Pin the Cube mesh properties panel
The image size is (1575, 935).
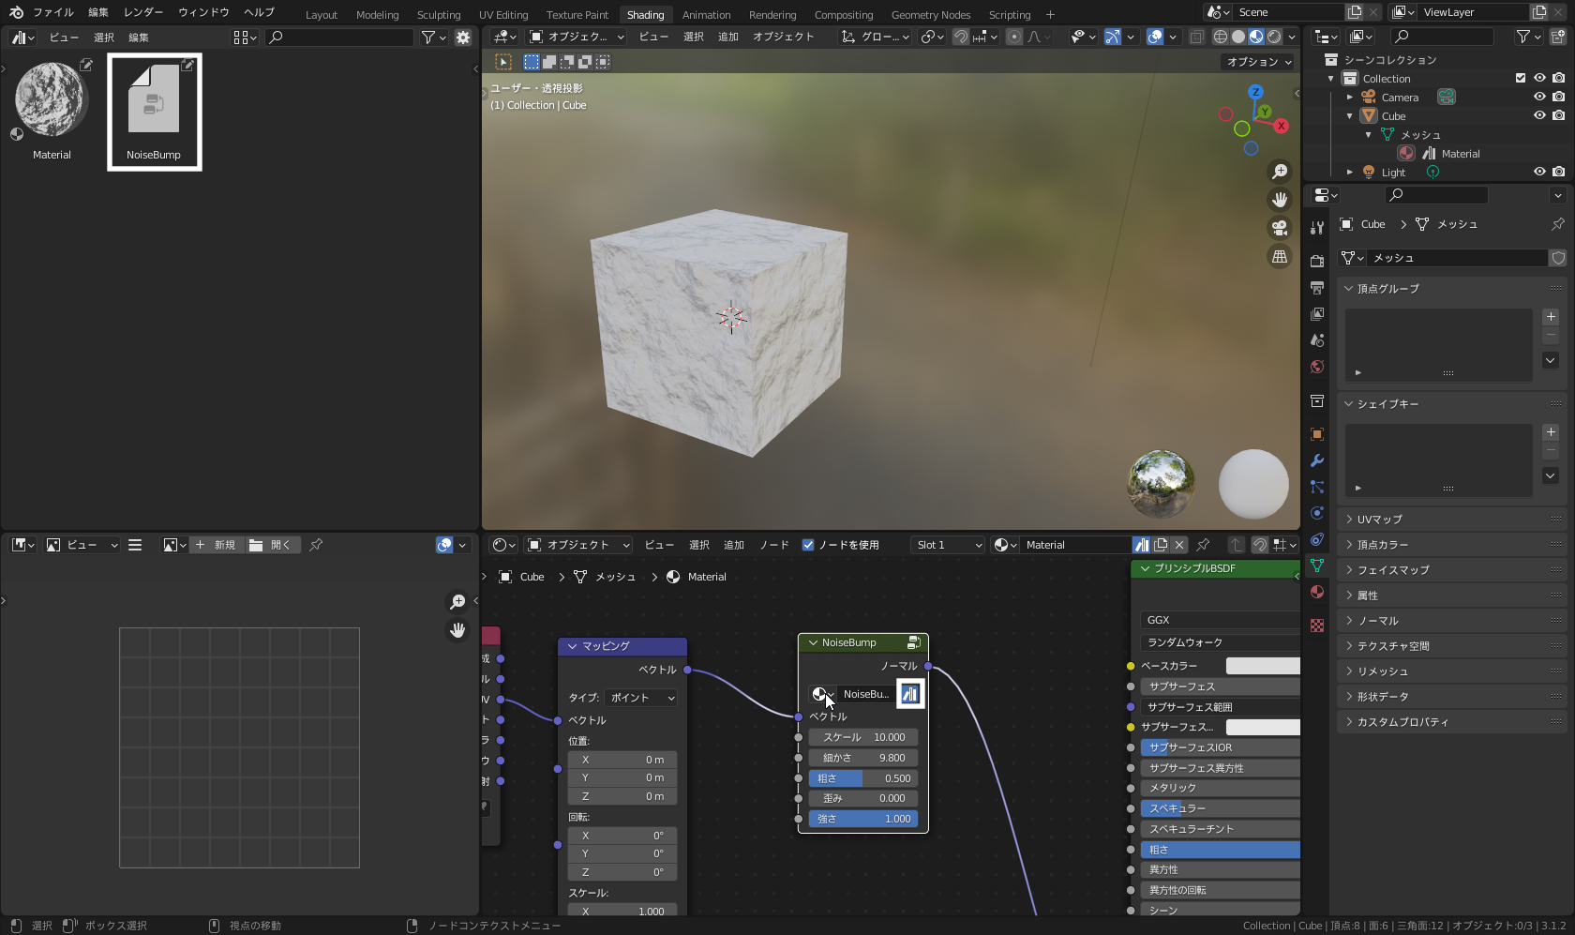(x=1557, y=224)
